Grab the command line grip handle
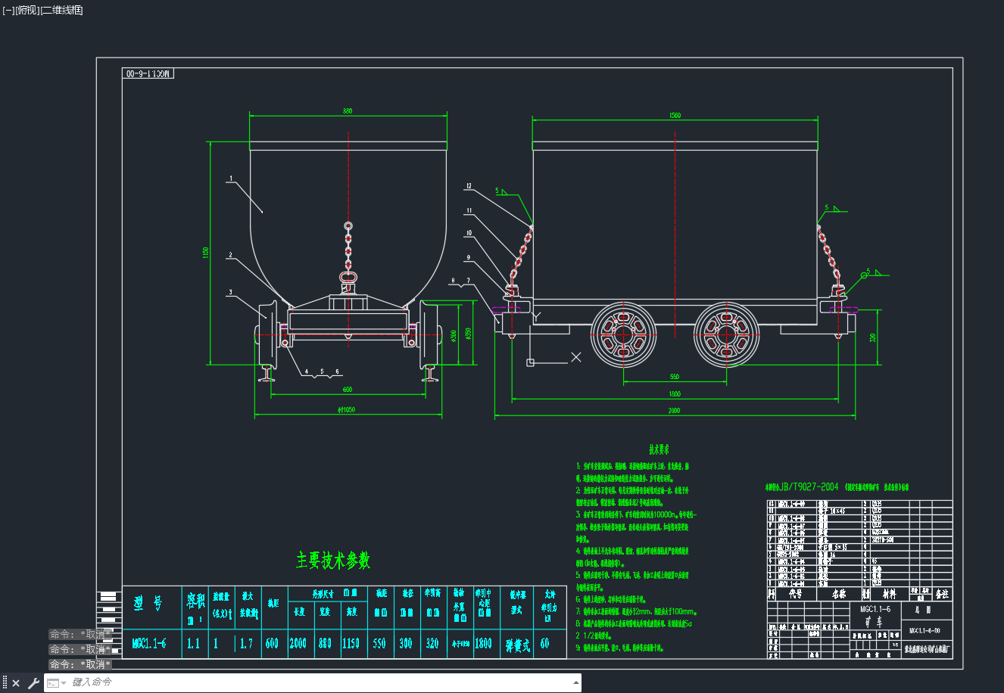The height and width of the screenshot is (693, 1004). tap(5, 683)
